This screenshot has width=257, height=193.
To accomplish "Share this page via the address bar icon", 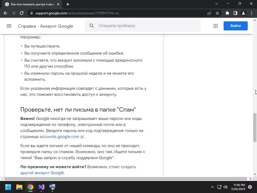I will [x=209, y=13].
